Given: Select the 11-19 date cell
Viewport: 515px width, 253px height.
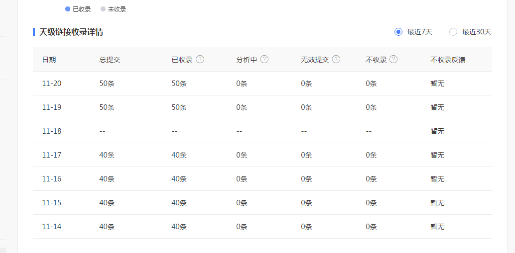Looking at the screenshot, I should [52, 107].
